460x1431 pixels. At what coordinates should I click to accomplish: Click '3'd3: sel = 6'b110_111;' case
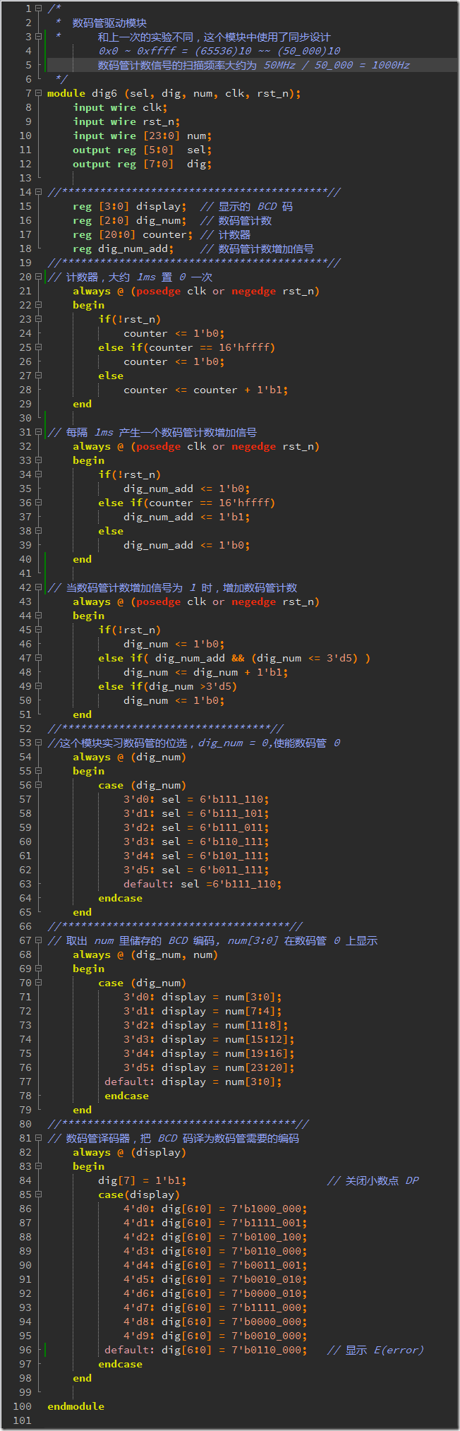[196, 842]
